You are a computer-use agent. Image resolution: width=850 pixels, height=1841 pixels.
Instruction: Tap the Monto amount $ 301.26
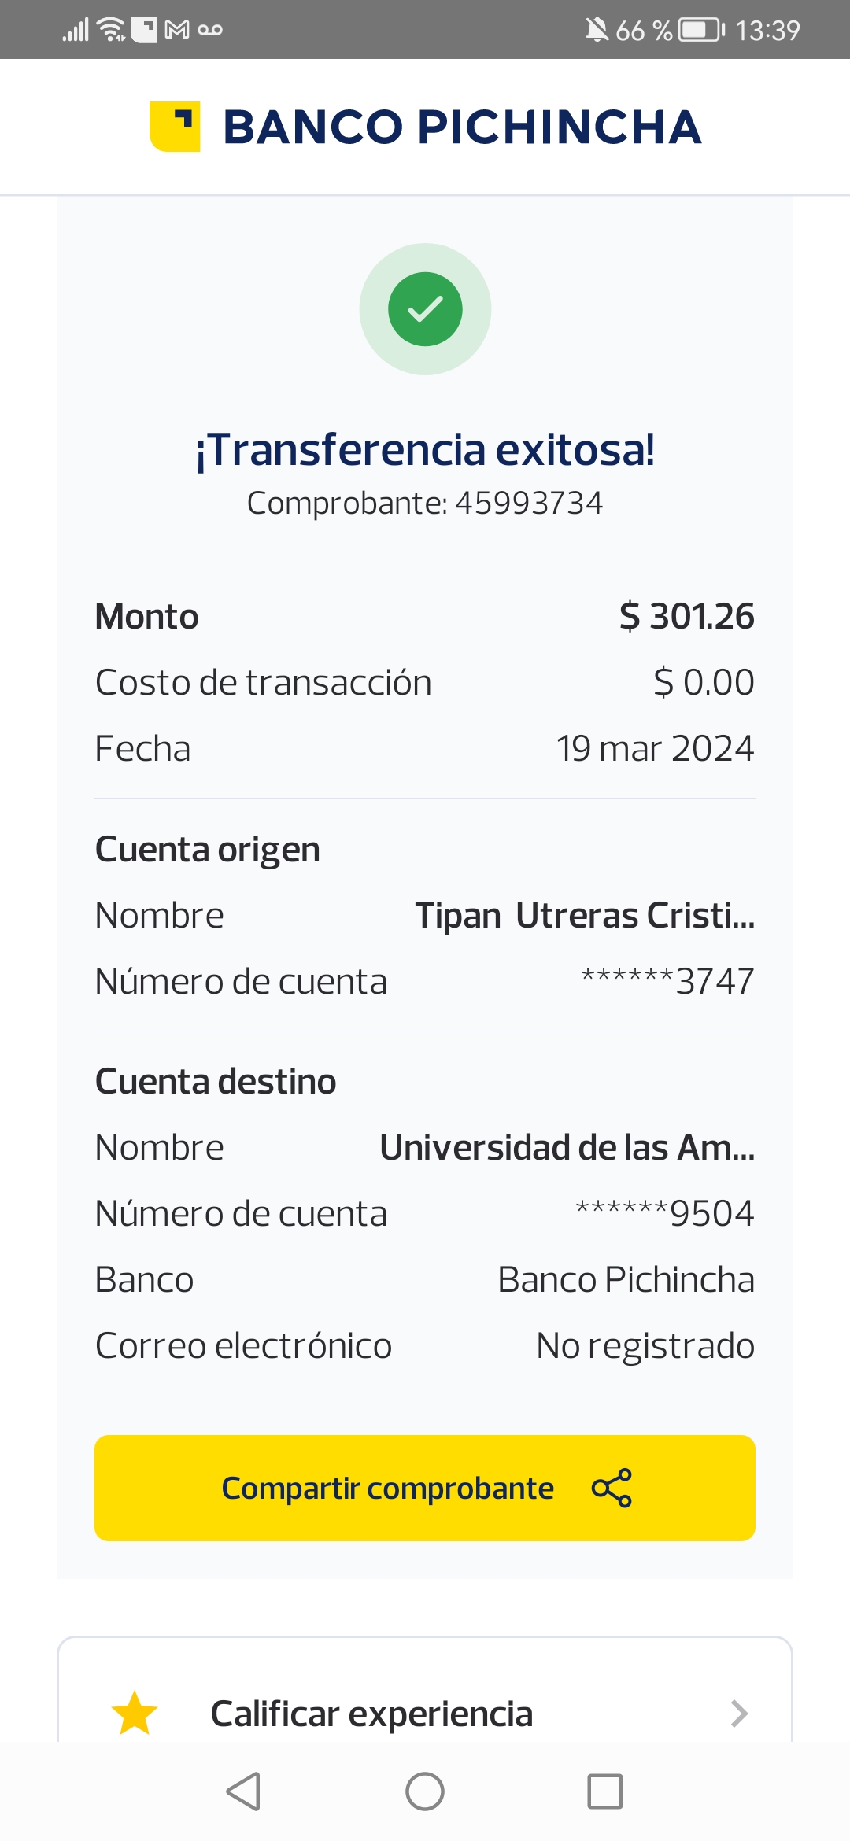pyautogui.click(x=686, y=617)
